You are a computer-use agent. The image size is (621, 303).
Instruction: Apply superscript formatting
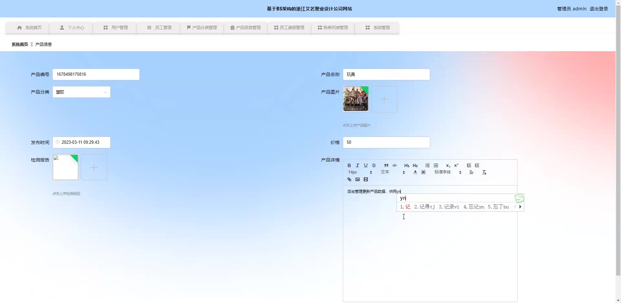pyautogui.click(x=456, y=165)
